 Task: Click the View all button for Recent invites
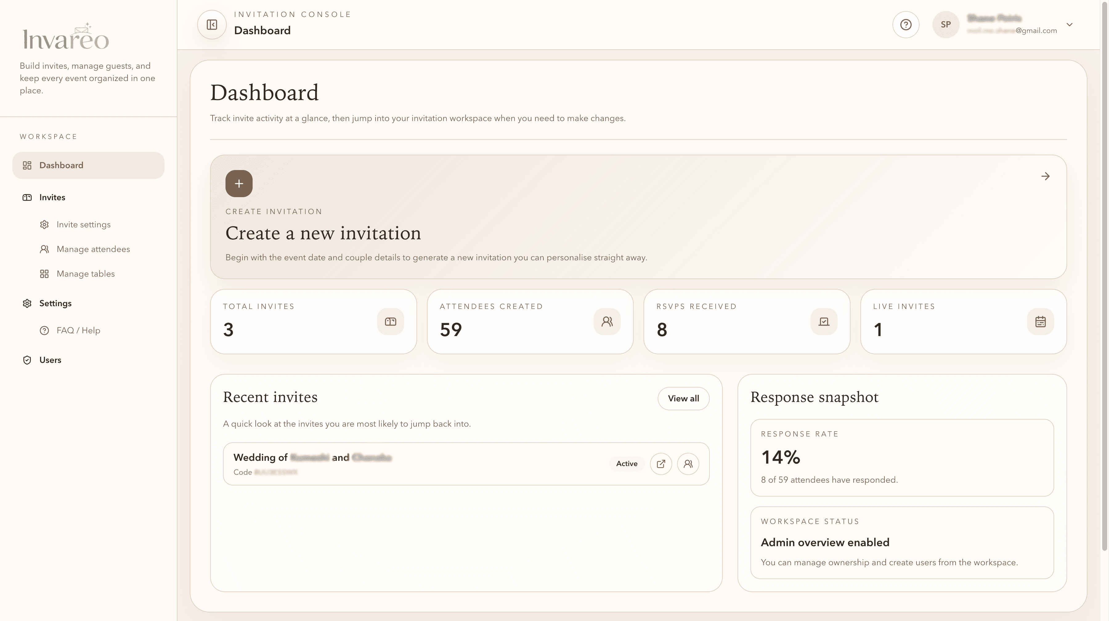pos(683,398)
